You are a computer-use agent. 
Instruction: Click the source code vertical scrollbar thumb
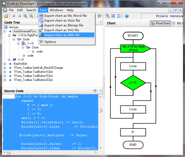[100, 110]
